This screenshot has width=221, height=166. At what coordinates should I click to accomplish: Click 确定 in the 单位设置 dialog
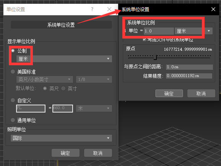[x=65, y=153]
